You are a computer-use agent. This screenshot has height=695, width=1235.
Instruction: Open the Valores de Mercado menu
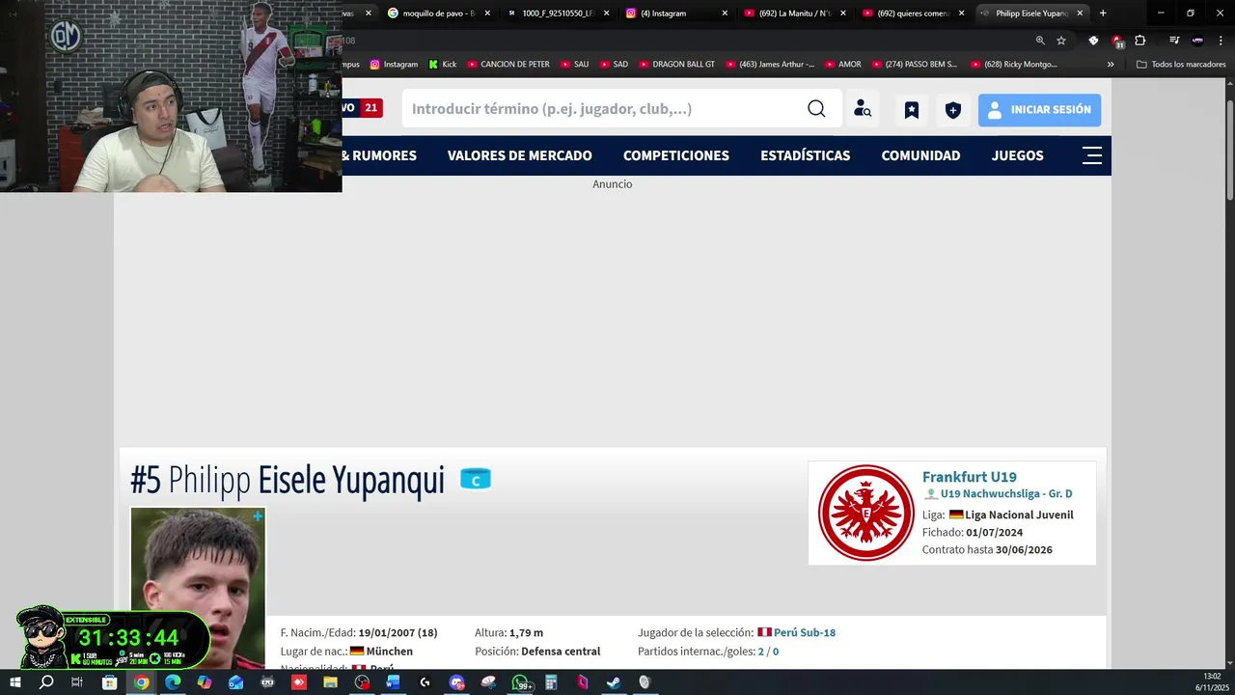[520, 155]
